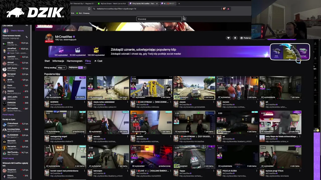Viewport: 321px width, 180px height.
Task: Play the 24H STREAM clip with 127 views
Action: pyautogui.click(x=151, y=88)
